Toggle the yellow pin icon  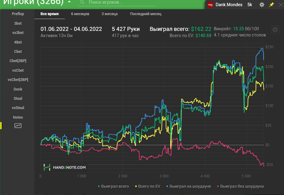(271, 5)
